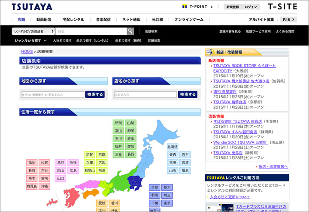Select the 光回線 navigation tab
Viewport: 309px width, 212px height.
pyautogui.click(x=158, y=19)
